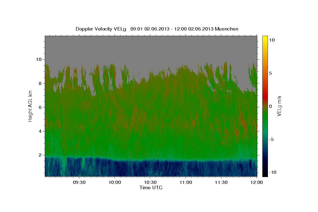Click the colorbar label '10' at the top
318x212 pixels.
tap(272, 40)
